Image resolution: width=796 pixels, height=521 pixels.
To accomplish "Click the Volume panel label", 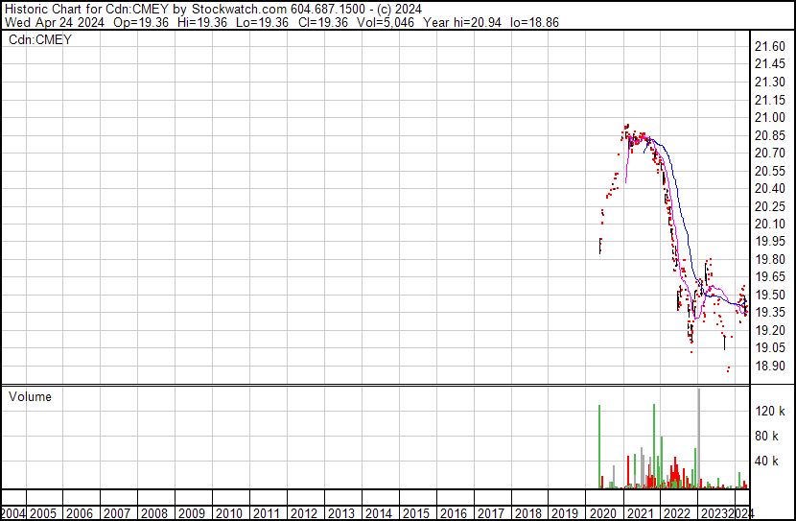I will 30,396.
